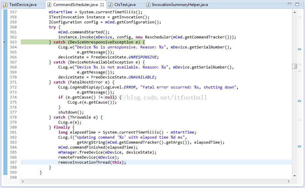
Task: Click the overview ruler marker near line 384
Action: (300, 146)
